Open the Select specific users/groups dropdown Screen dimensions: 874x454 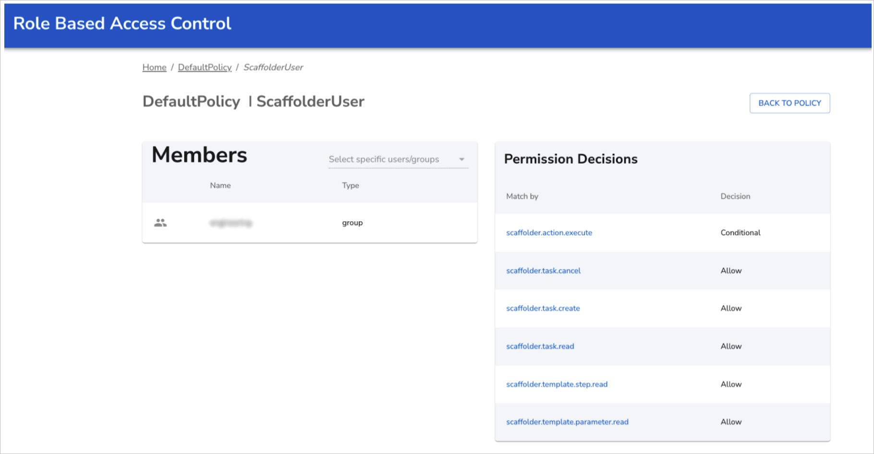tap(384, 159)
